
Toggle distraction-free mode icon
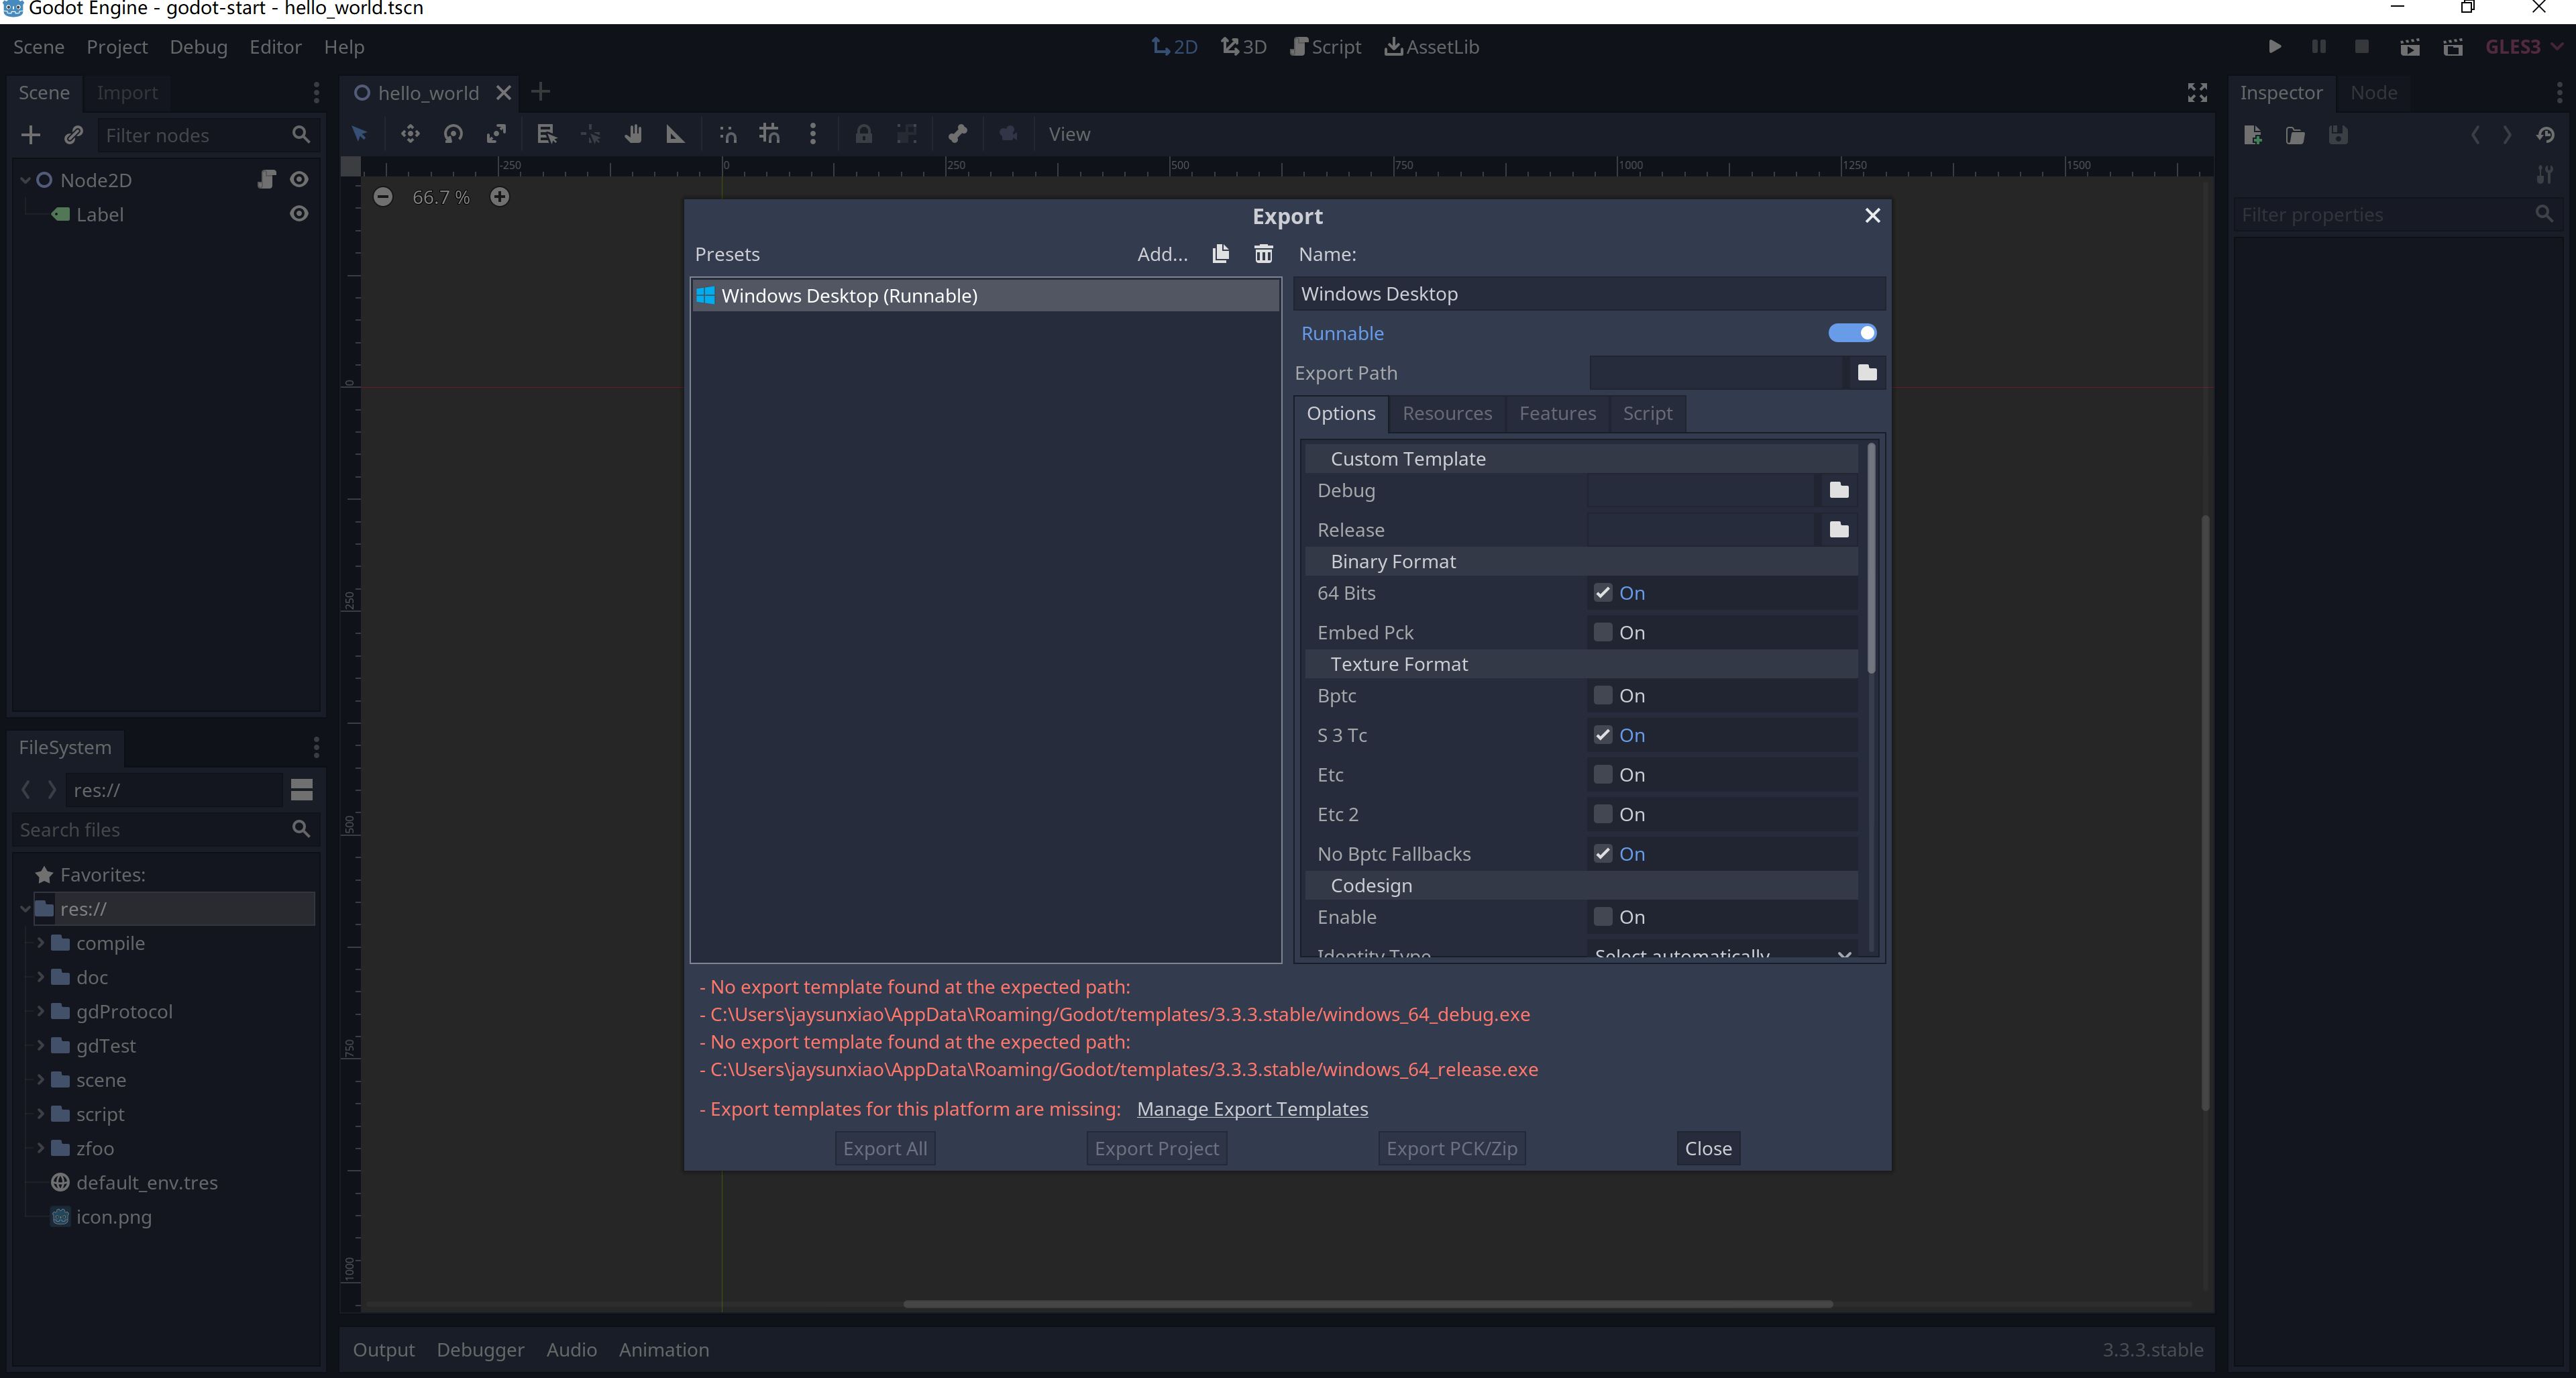(2197, 93)
